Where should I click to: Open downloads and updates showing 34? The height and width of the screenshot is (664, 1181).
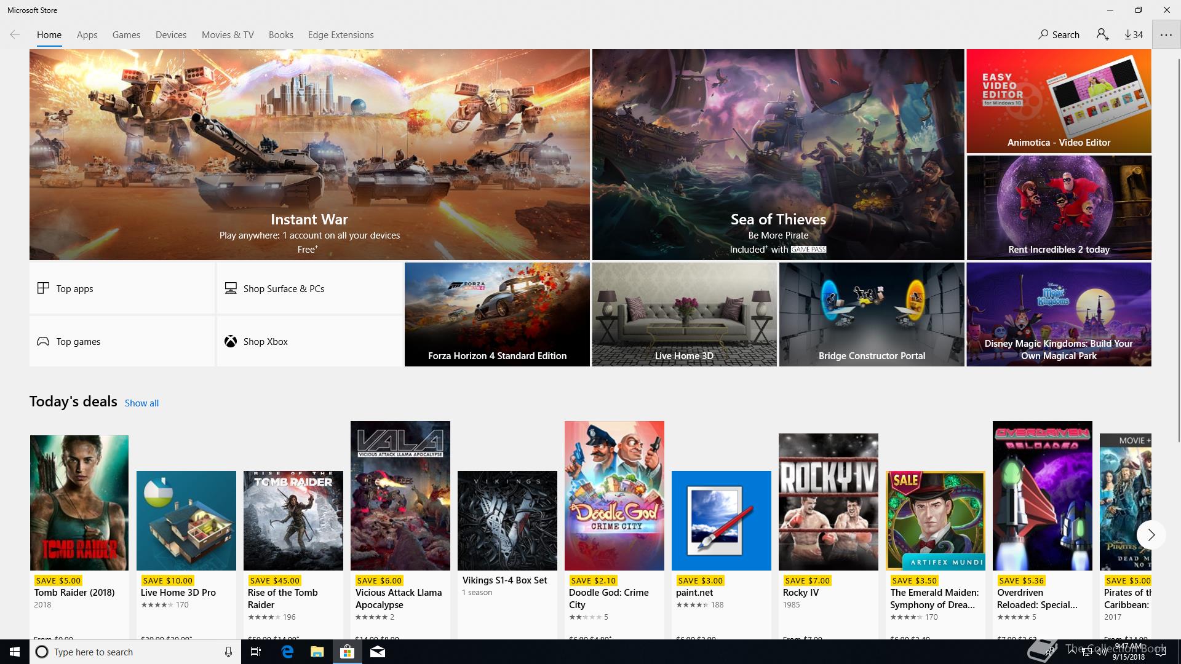tap(1134, 34)
